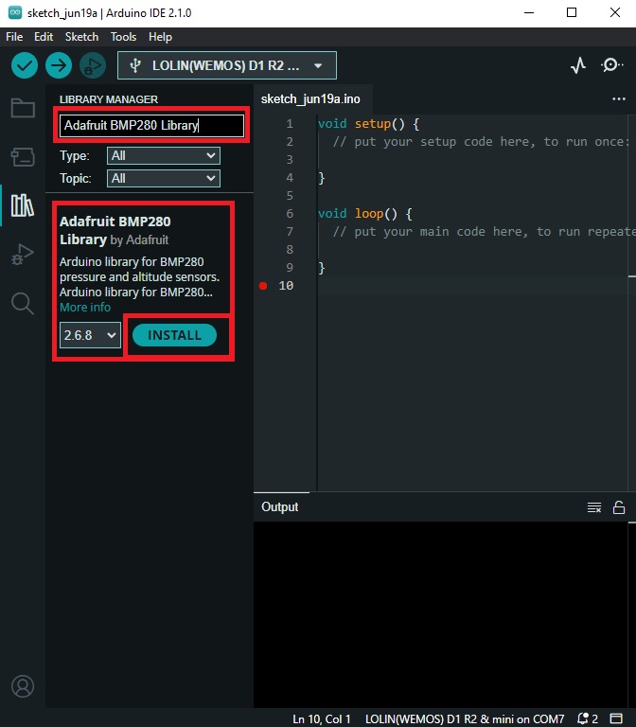Open the Help menu
This screenshot has width=636, height=727.
click(x=160, y=37)
